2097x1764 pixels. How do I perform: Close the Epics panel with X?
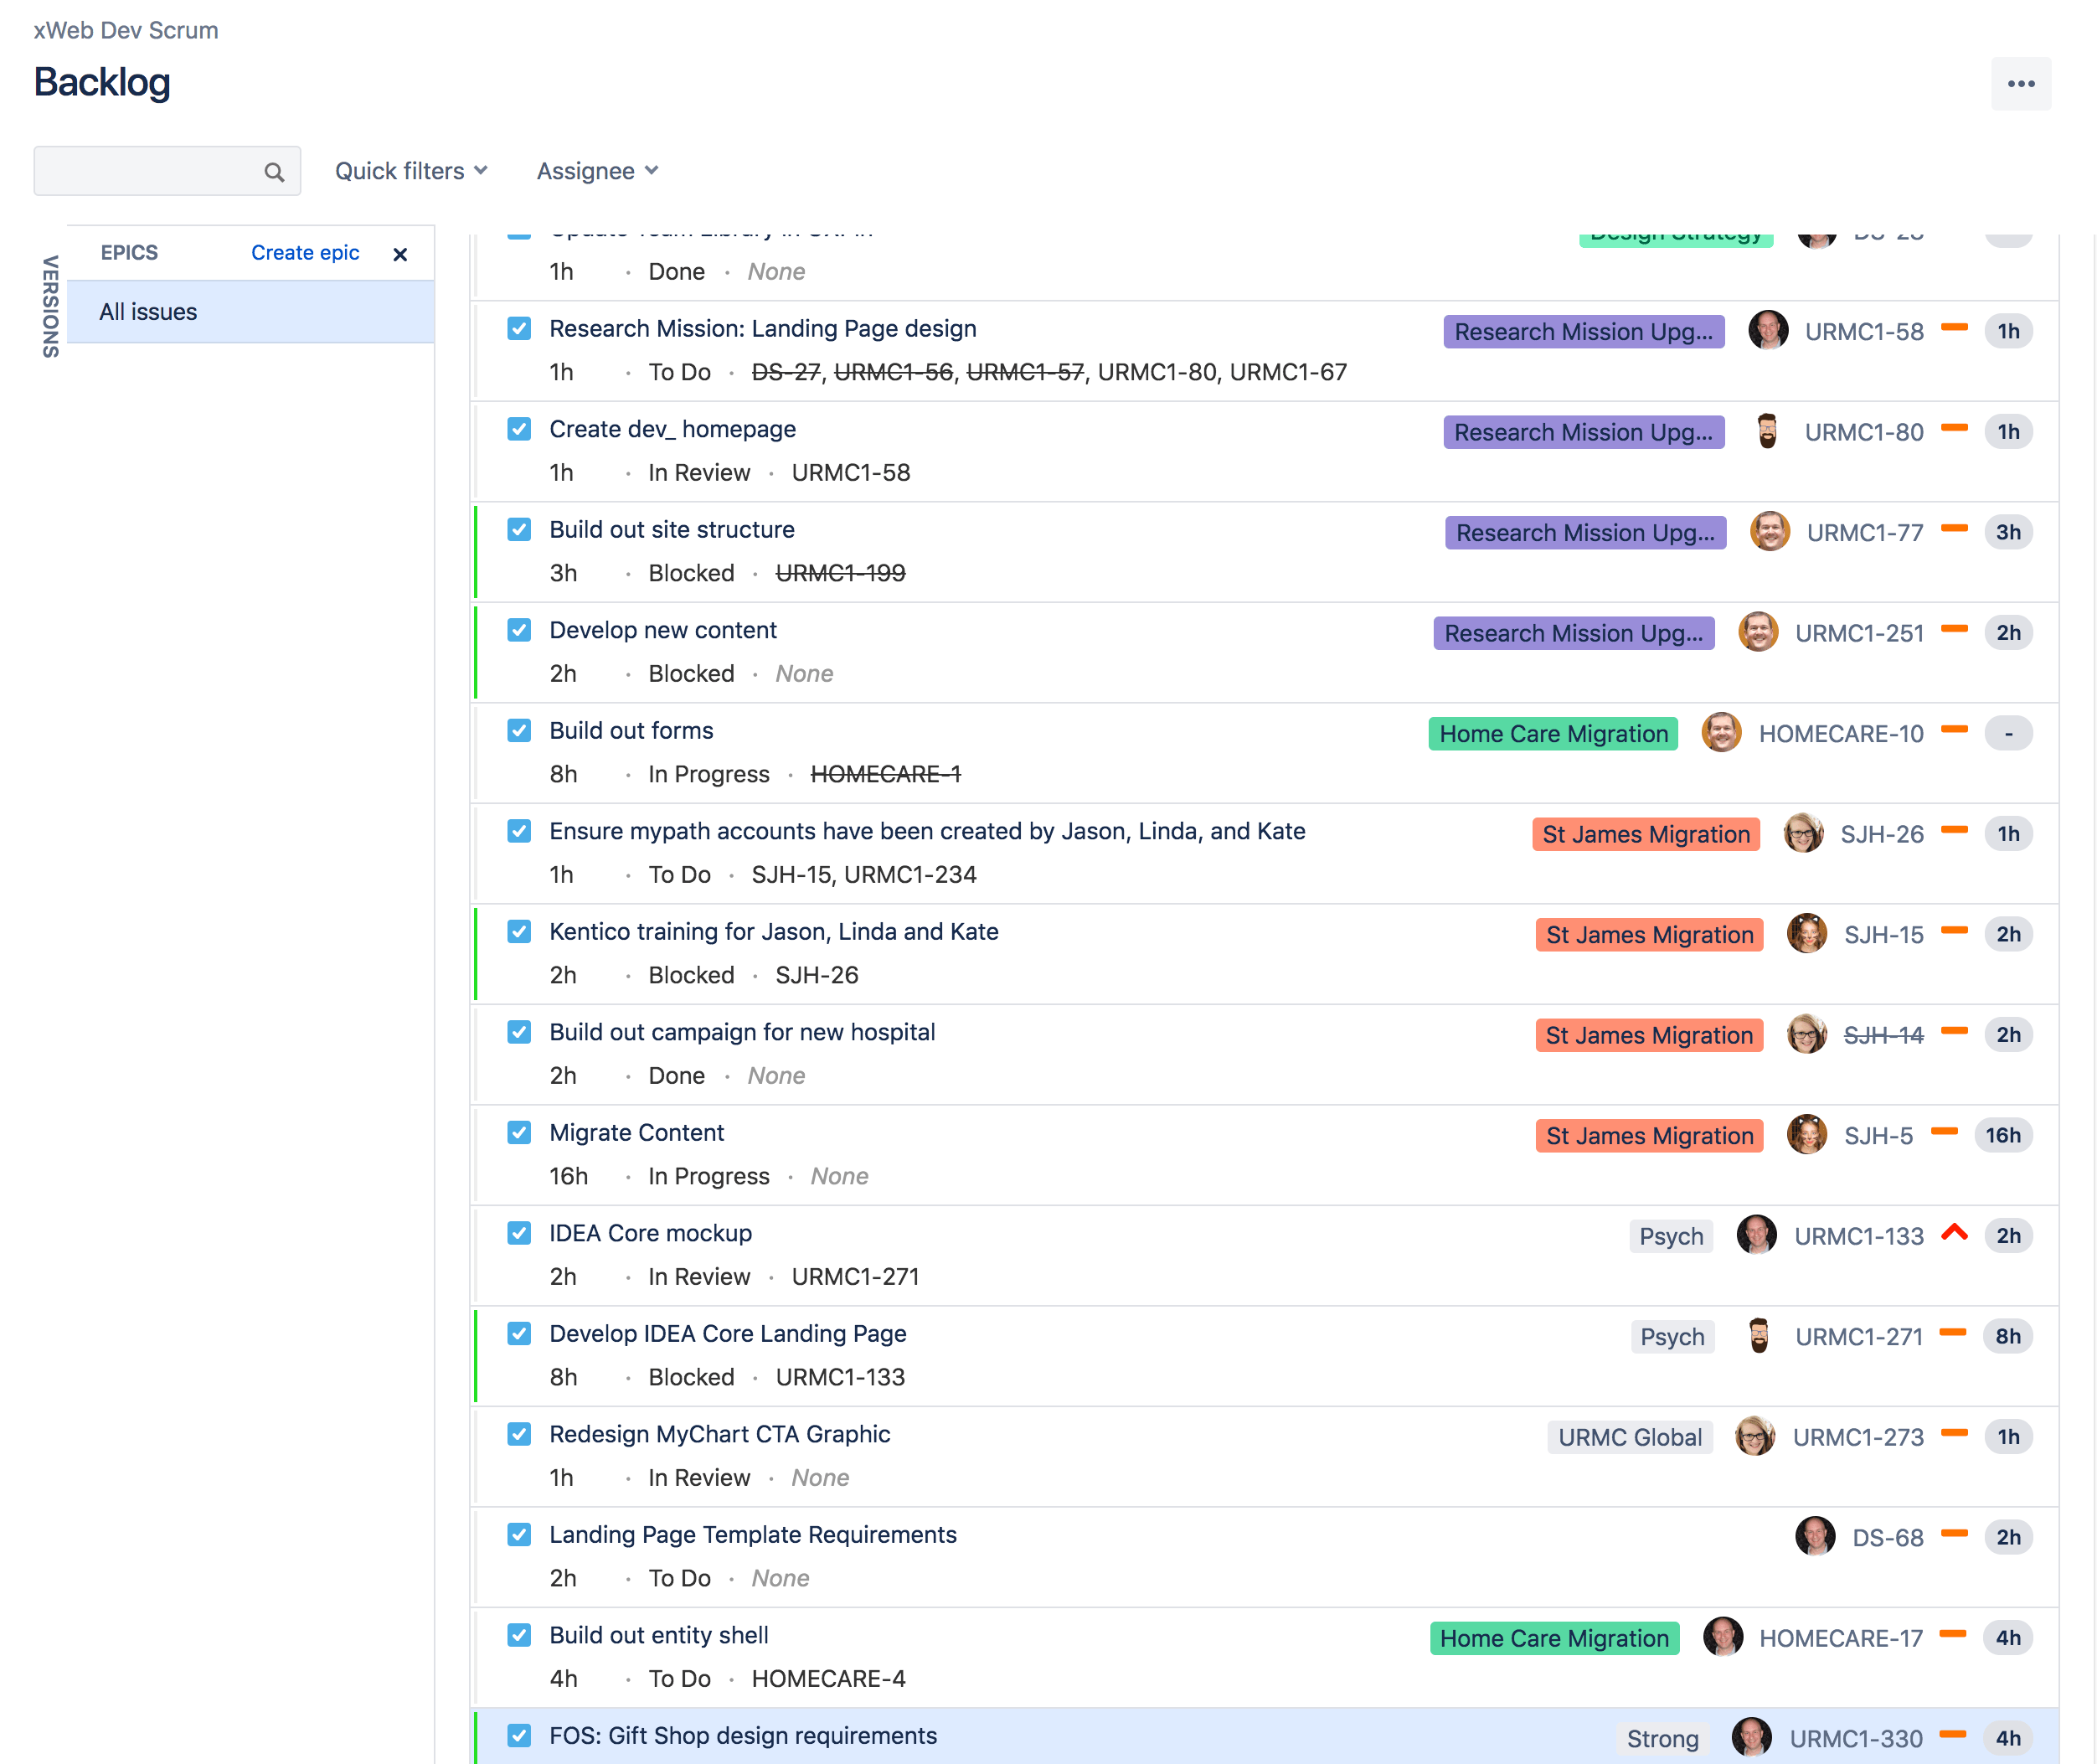tap(400, 254)
